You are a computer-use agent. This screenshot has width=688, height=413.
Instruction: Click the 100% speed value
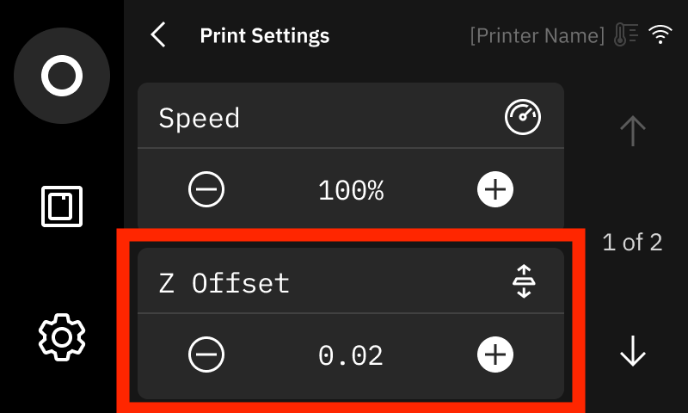pyautogui.click(x=351, y=190)
